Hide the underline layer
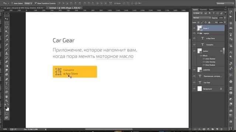 point(194,70)
